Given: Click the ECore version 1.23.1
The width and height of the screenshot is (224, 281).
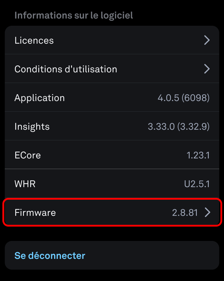Looking at the screenshot, I should [x=198, y=155].
